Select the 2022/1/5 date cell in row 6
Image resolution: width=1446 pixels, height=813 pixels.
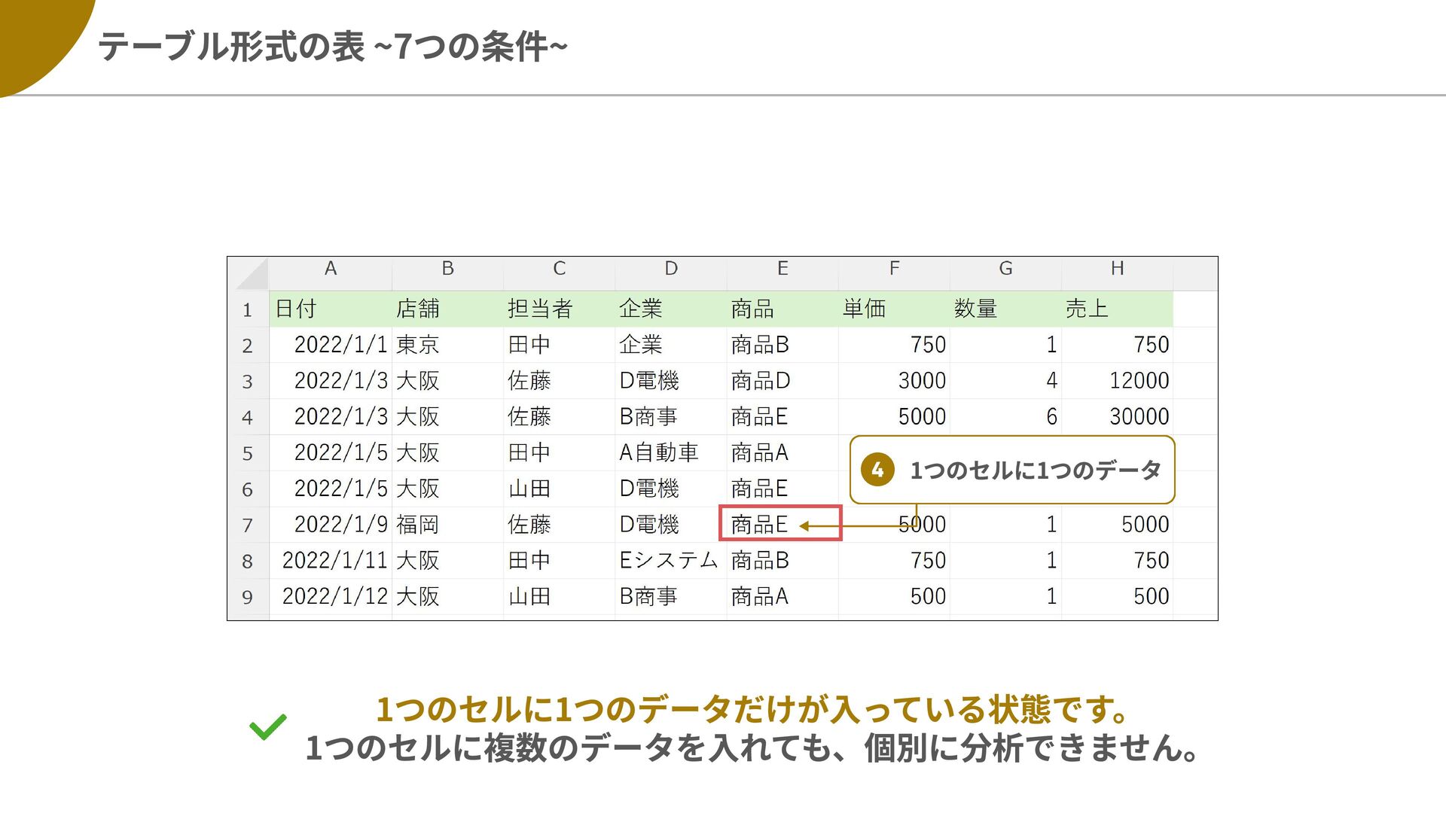(x=330, y=489)
